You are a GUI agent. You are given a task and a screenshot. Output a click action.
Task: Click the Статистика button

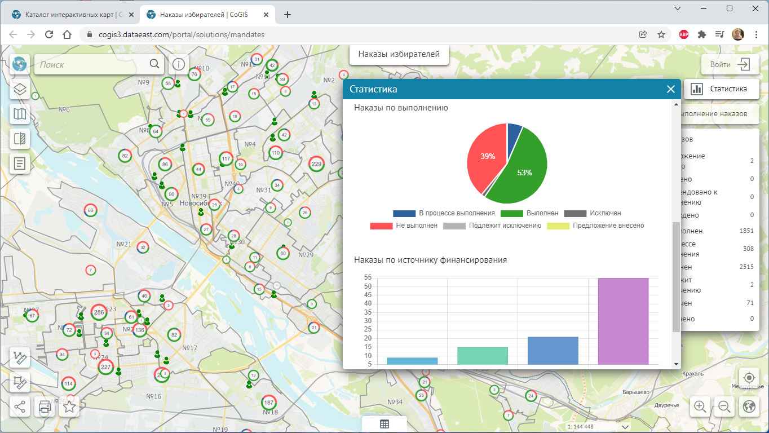pos(721,89)
